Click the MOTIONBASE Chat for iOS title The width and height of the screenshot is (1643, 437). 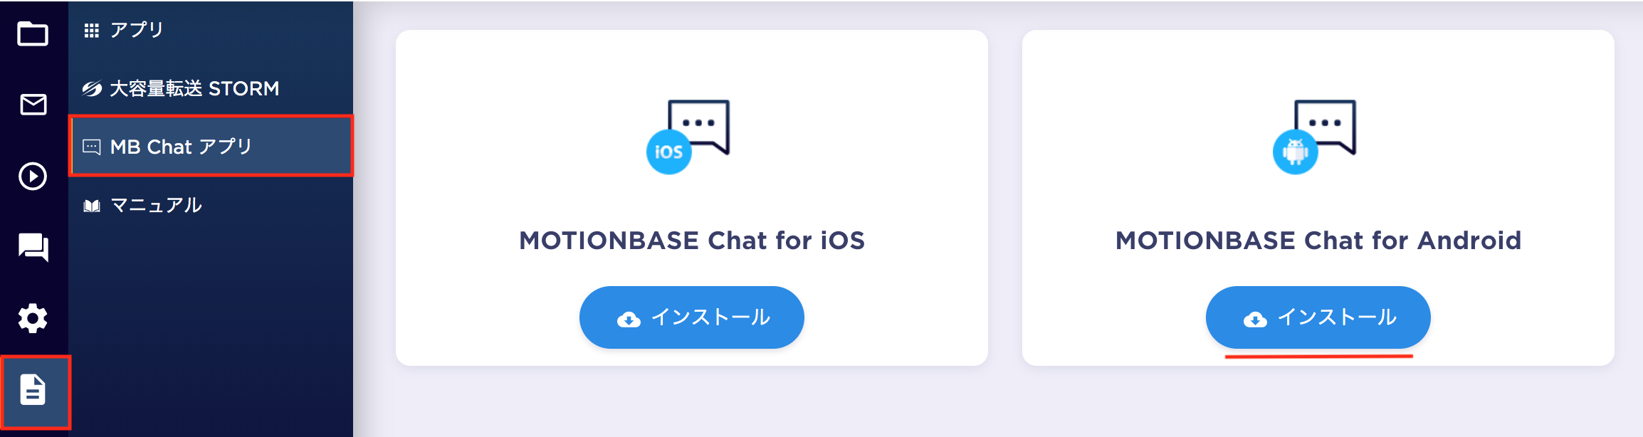tap(692, 241)
